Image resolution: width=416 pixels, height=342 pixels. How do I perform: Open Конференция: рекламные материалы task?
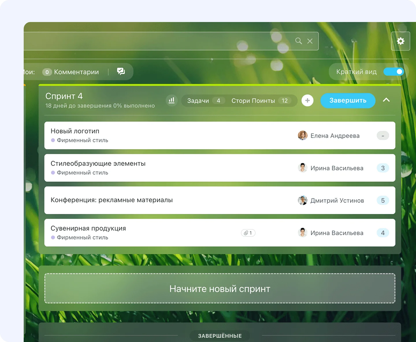click(x=112, y=200)
